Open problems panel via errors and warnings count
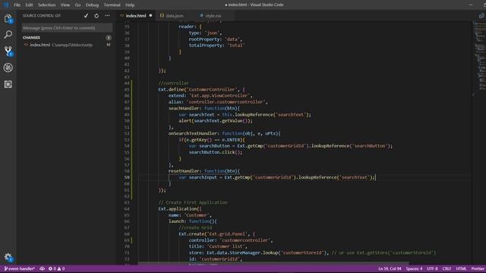Image resolution: width=486 pixels, height=273 pixels. click(56, 268)
